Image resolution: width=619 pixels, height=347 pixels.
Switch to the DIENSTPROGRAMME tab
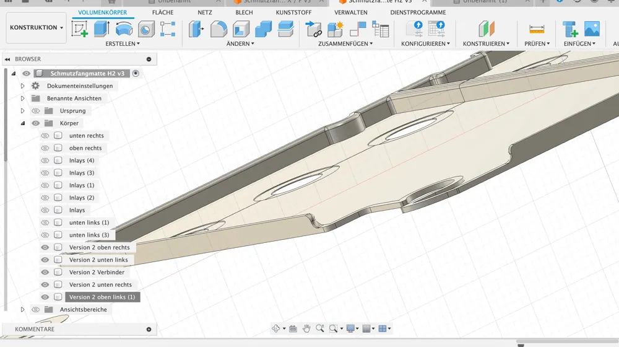click(x=418, y=12)
